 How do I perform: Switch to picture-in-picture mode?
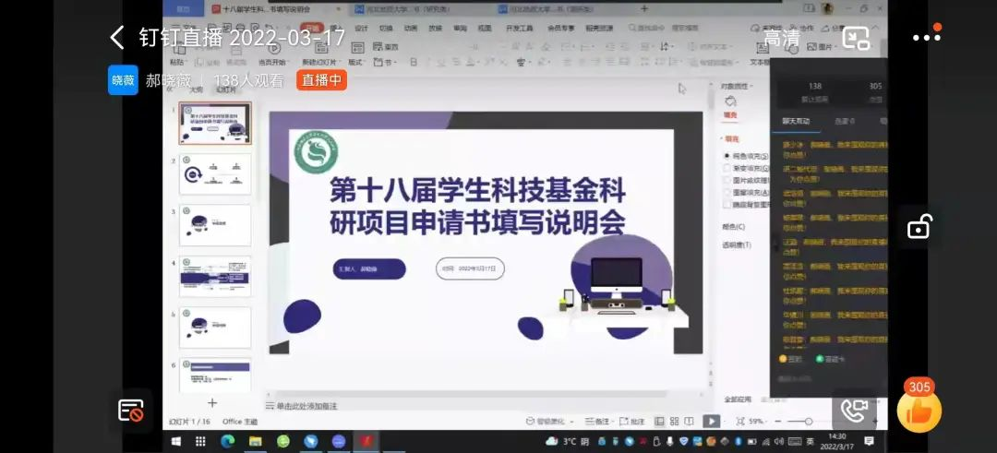[856, 38]
